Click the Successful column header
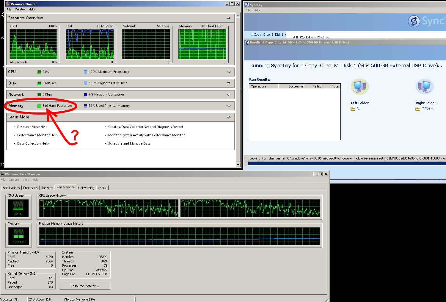Screen dimensions: 446x302 click(291, 86)
